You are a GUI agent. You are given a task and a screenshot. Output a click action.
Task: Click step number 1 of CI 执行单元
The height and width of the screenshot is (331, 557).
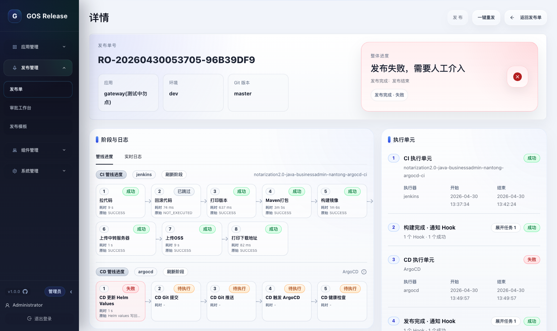point(394,158)
